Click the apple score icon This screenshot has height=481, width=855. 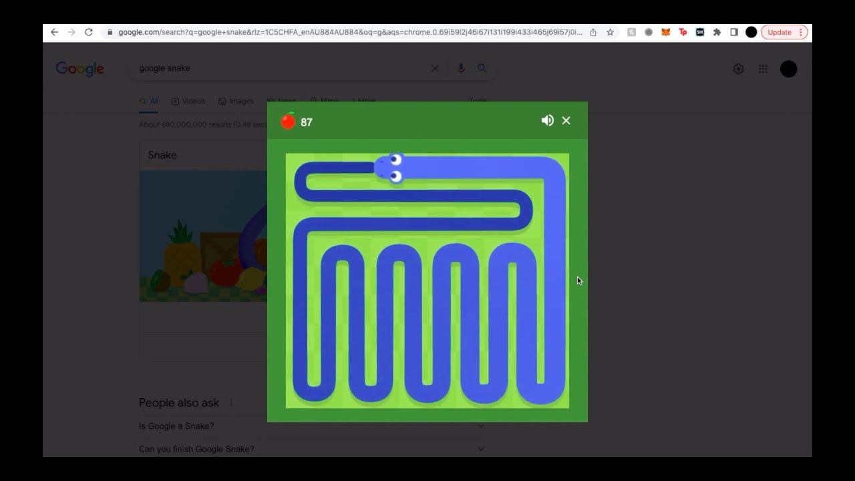pos(288,121)
